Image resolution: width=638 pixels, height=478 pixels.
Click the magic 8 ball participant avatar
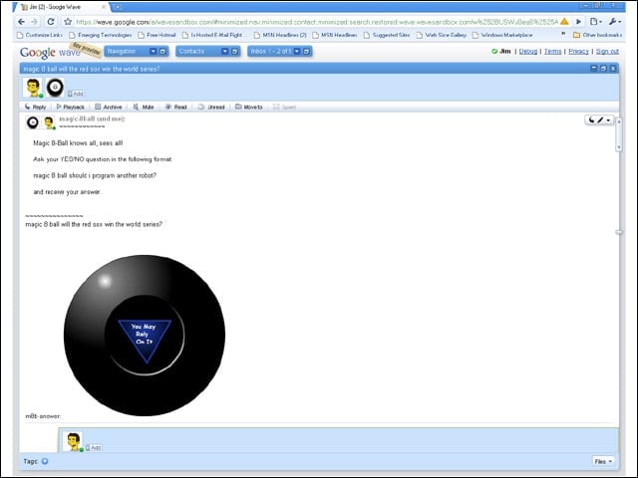55,88
